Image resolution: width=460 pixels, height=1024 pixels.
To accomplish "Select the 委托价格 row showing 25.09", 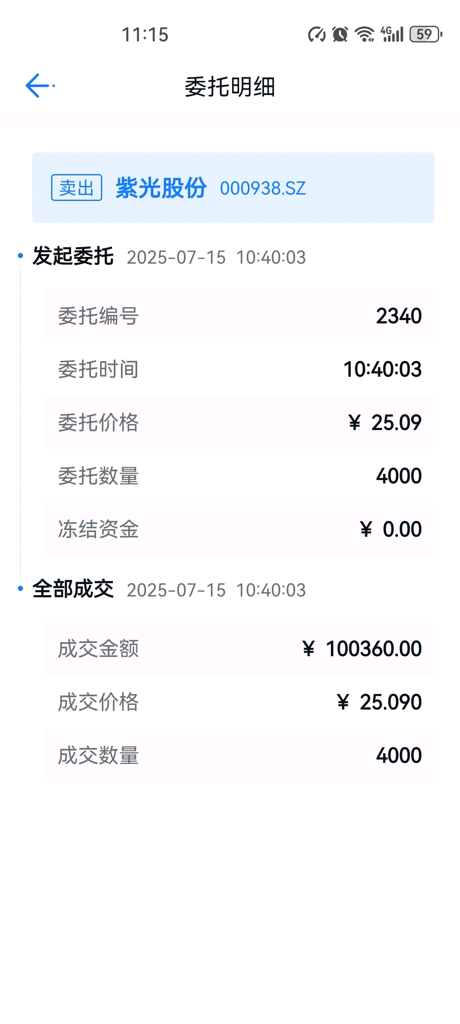I will 239,422.
